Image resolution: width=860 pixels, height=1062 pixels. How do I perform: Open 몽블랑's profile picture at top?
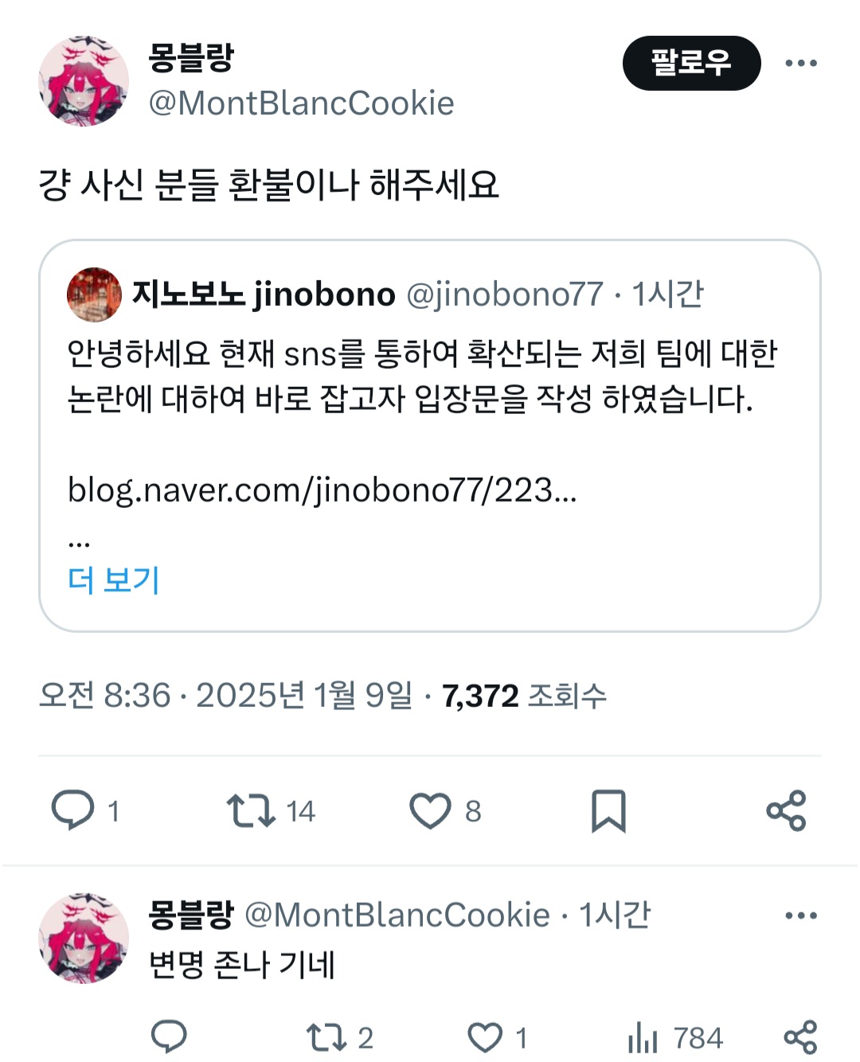coord(84,80)
